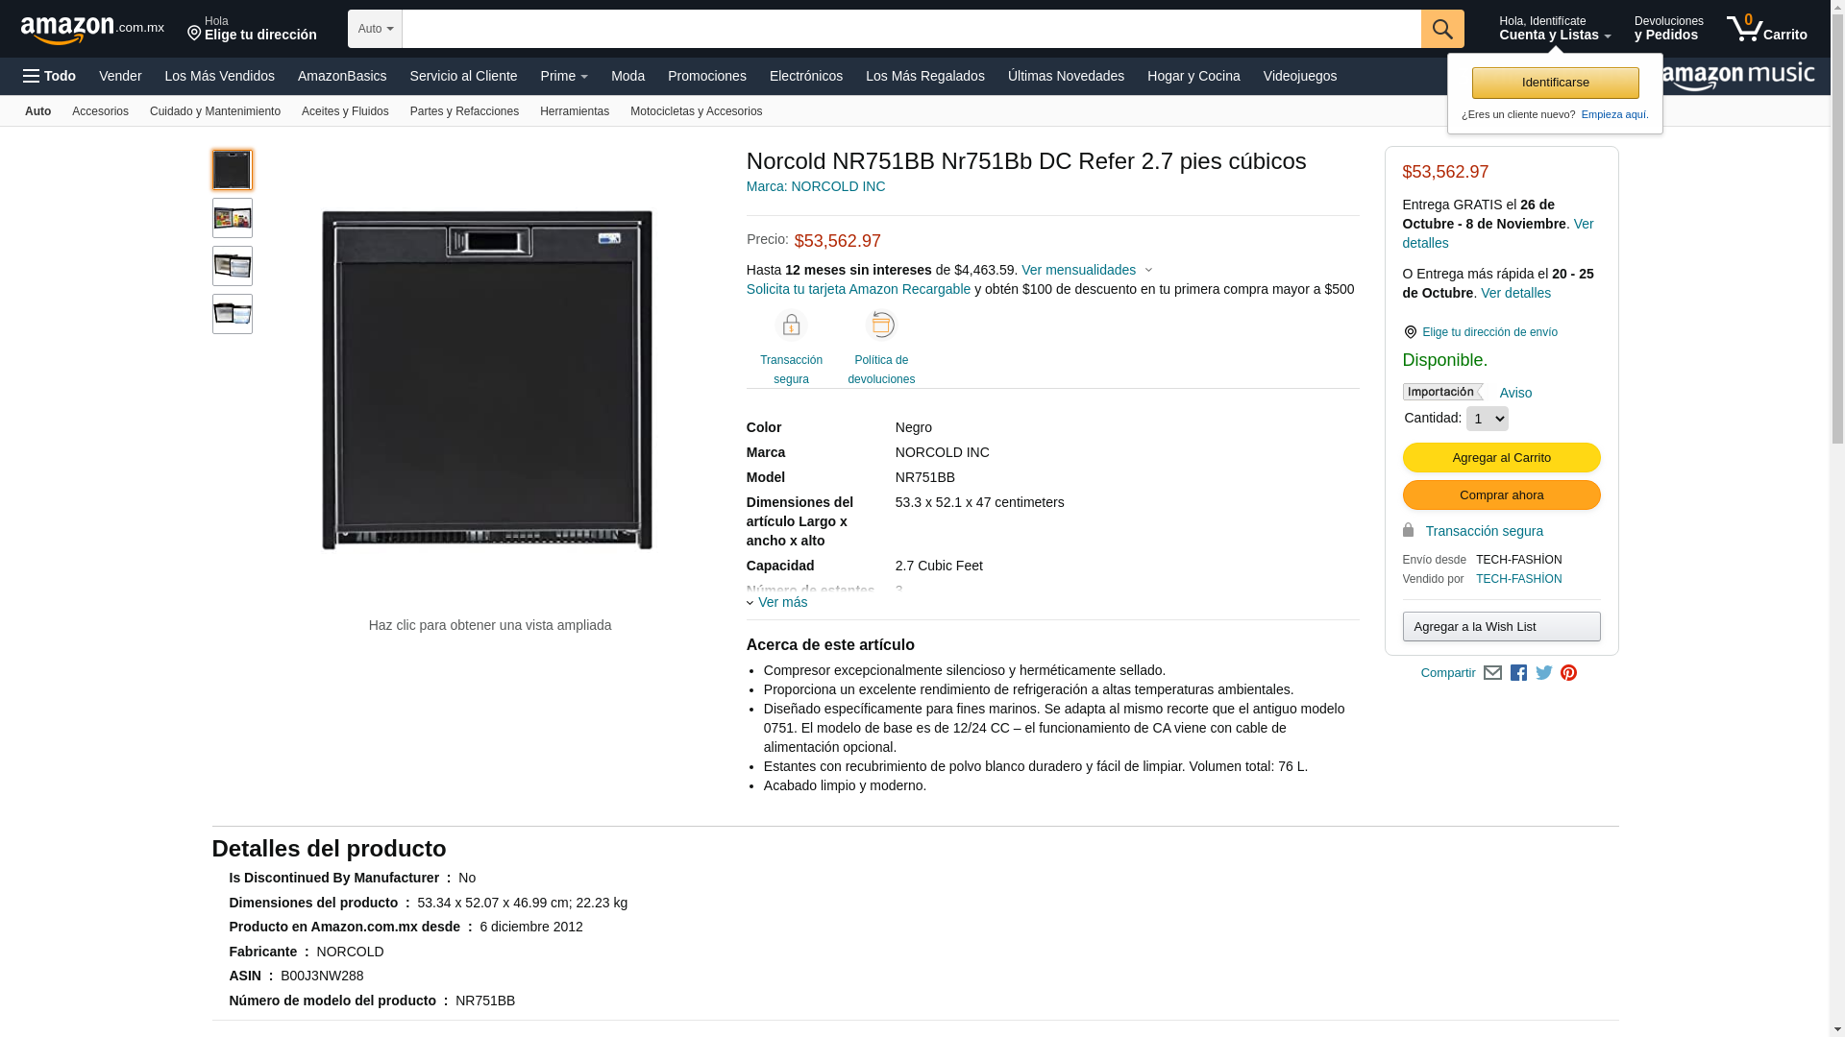Click the yellow Identificarse button

point(1555,83)
